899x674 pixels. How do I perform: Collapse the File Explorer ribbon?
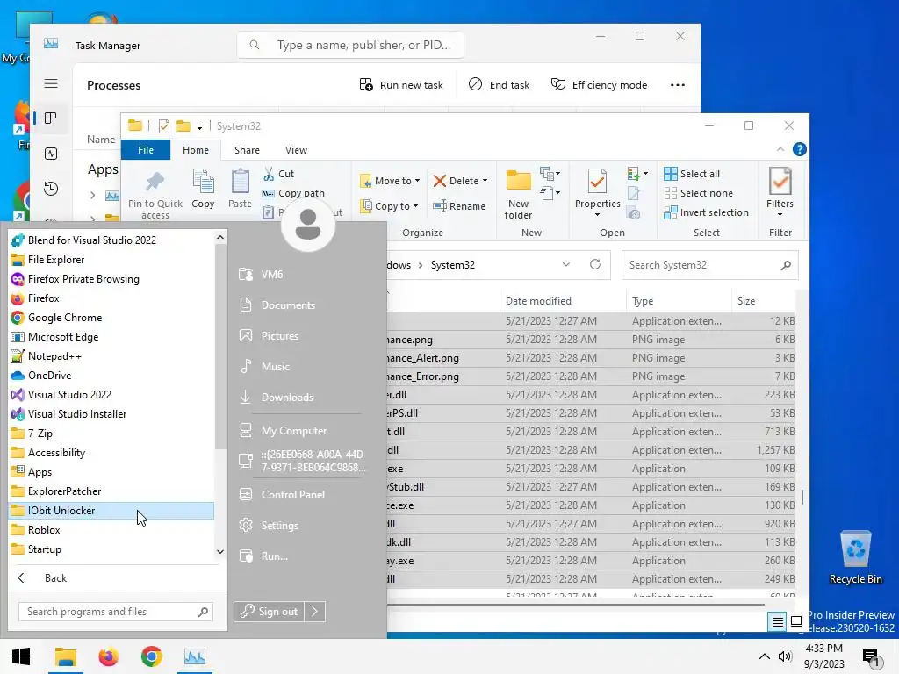click(x=780, y=149)
